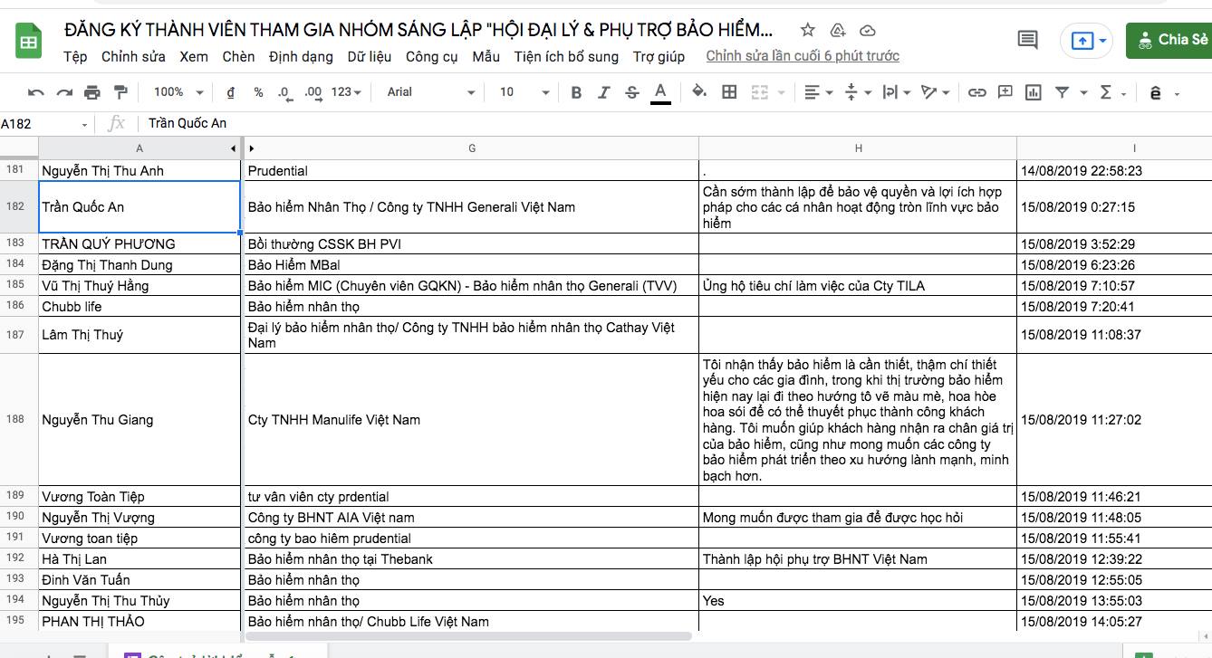Decrease decimal places

(x=284, y=92)
